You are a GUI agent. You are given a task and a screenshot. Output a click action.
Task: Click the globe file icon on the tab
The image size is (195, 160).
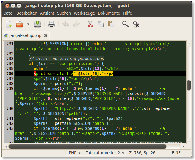(x=6, y=36)
